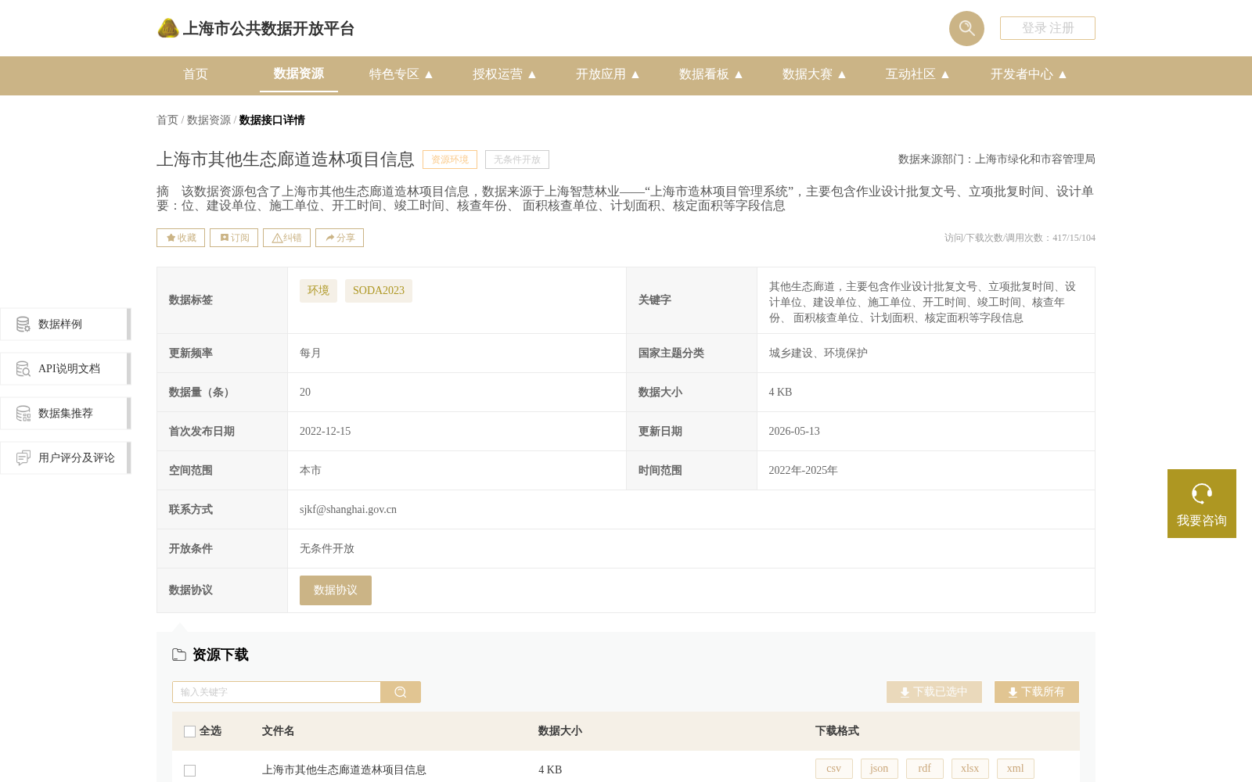The height and width of the screenshot is (782, 1252).
Task: Open 用户评分及评论 in the side panel
Action: 65,457
